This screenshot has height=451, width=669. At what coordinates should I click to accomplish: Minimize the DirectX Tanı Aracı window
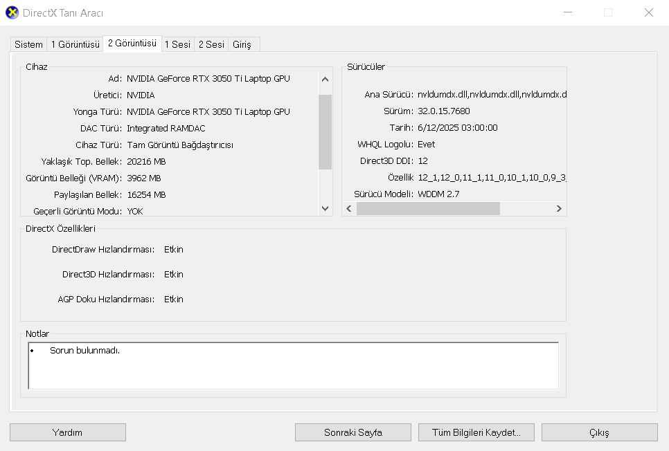tap(568, 12)
